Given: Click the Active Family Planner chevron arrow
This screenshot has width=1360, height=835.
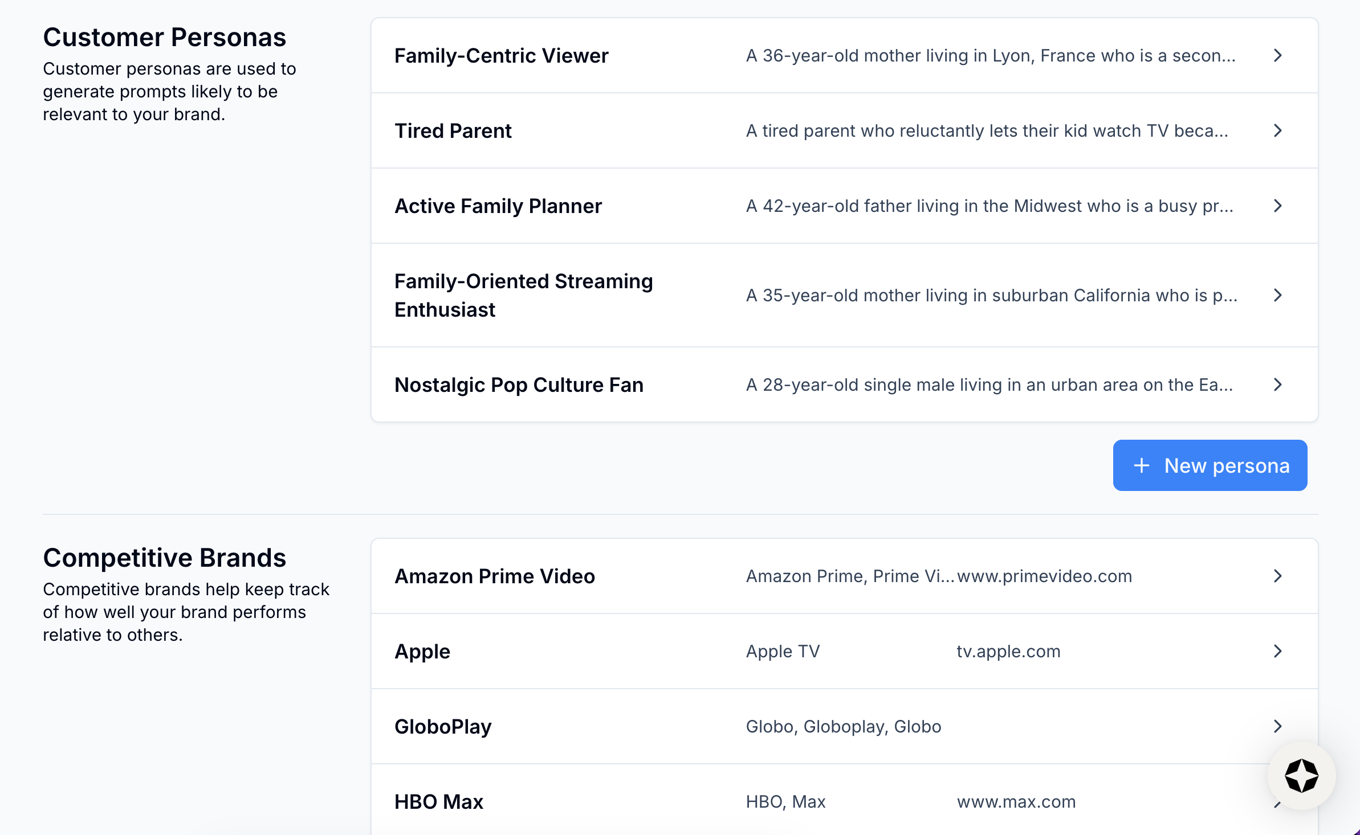Looking at the screenshot, I should (1277, 206).
